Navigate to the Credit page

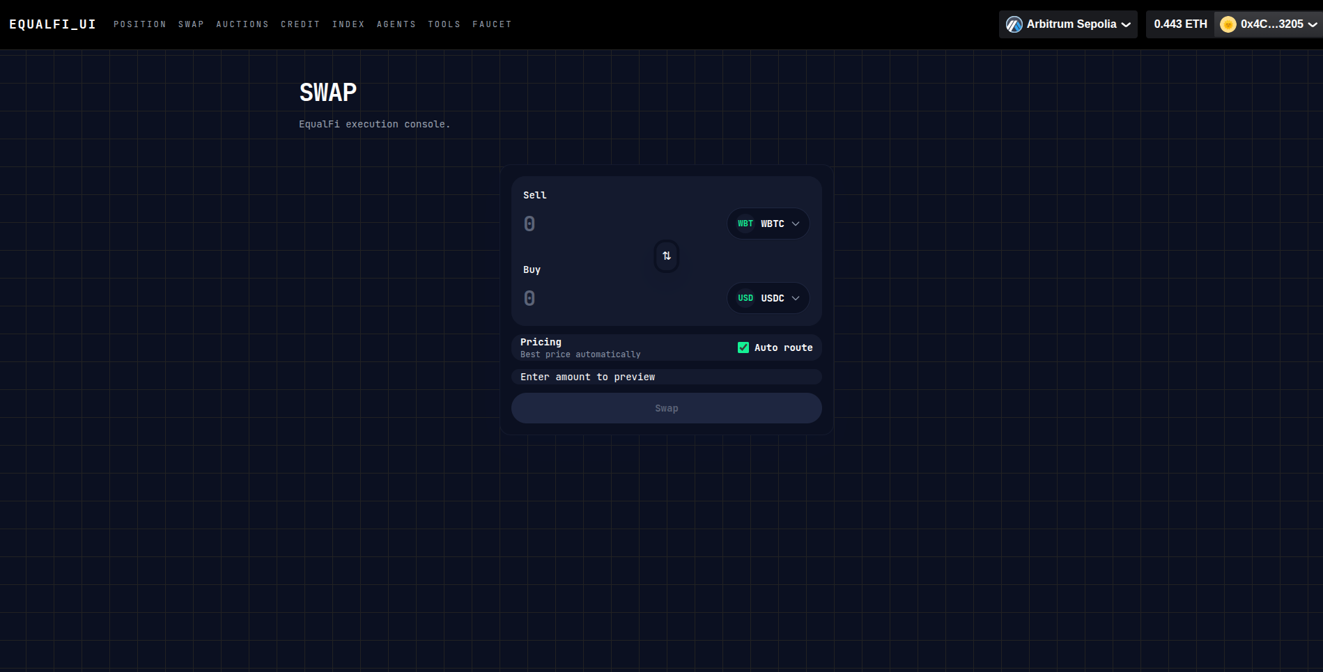(300, 24)
